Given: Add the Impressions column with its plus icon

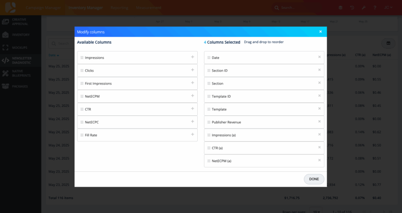Looking at the screenshot, I should click(x=192, y=57).
